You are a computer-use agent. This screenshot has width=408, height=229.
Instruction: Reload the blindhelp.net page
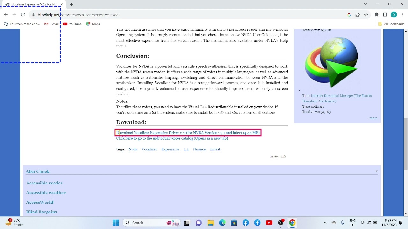point(23,15)
